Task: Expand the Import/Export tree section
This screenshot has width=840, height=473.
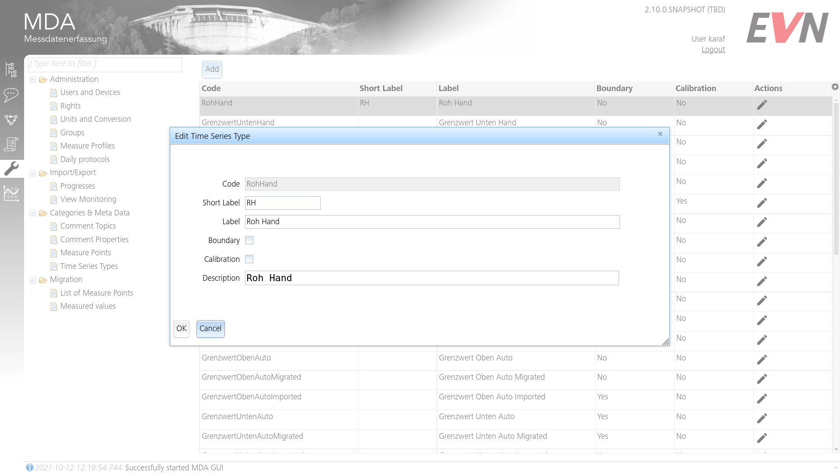Action: pos(33,172)
